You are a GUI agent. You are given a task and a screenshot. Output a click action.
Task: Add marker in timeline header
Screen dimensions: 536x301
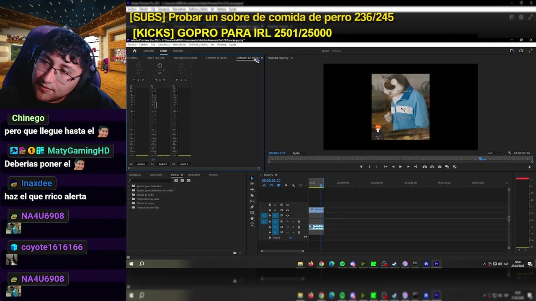286,185
